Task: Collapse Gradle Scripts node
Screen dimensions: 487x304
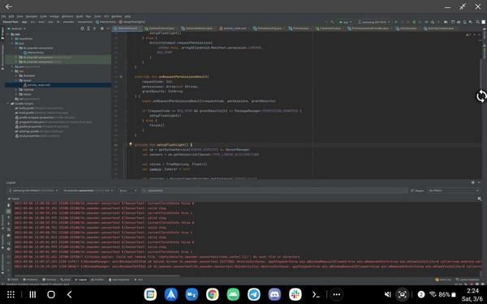Action: point(8,104)
